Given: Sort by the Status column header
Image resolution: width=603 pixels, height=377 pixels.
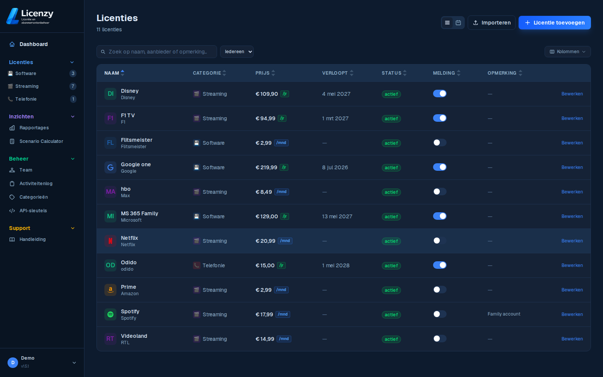Looking at the screenshot, I should click(394, 73).
